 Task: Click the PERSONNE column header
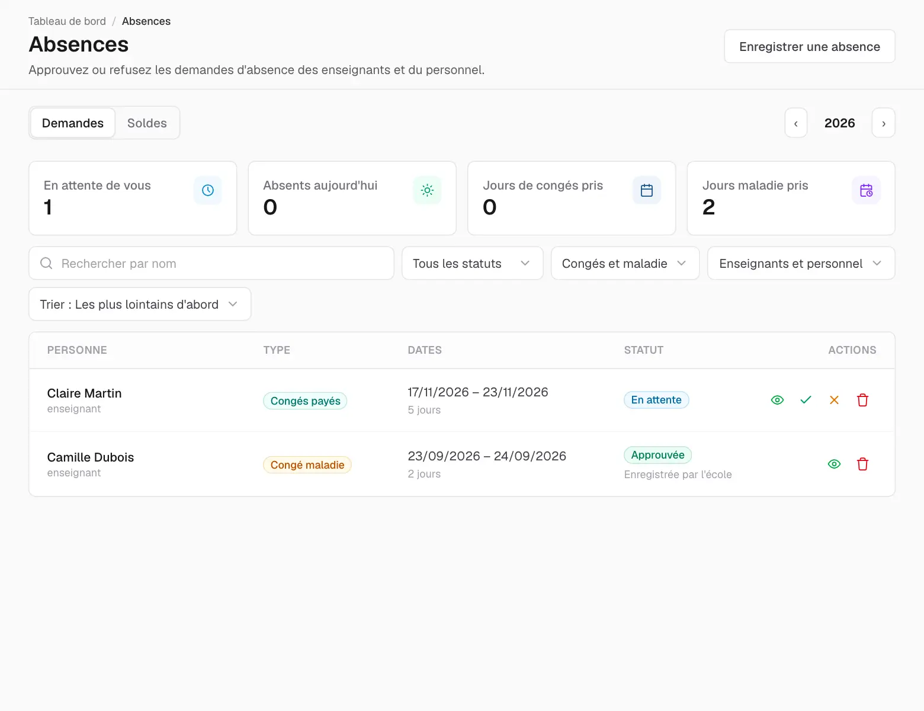pyautogui.click(x=77, y=350)
